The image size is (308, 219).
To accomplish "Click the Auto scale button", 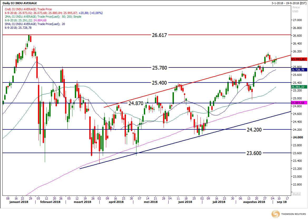I will click(x=296, y=194).
